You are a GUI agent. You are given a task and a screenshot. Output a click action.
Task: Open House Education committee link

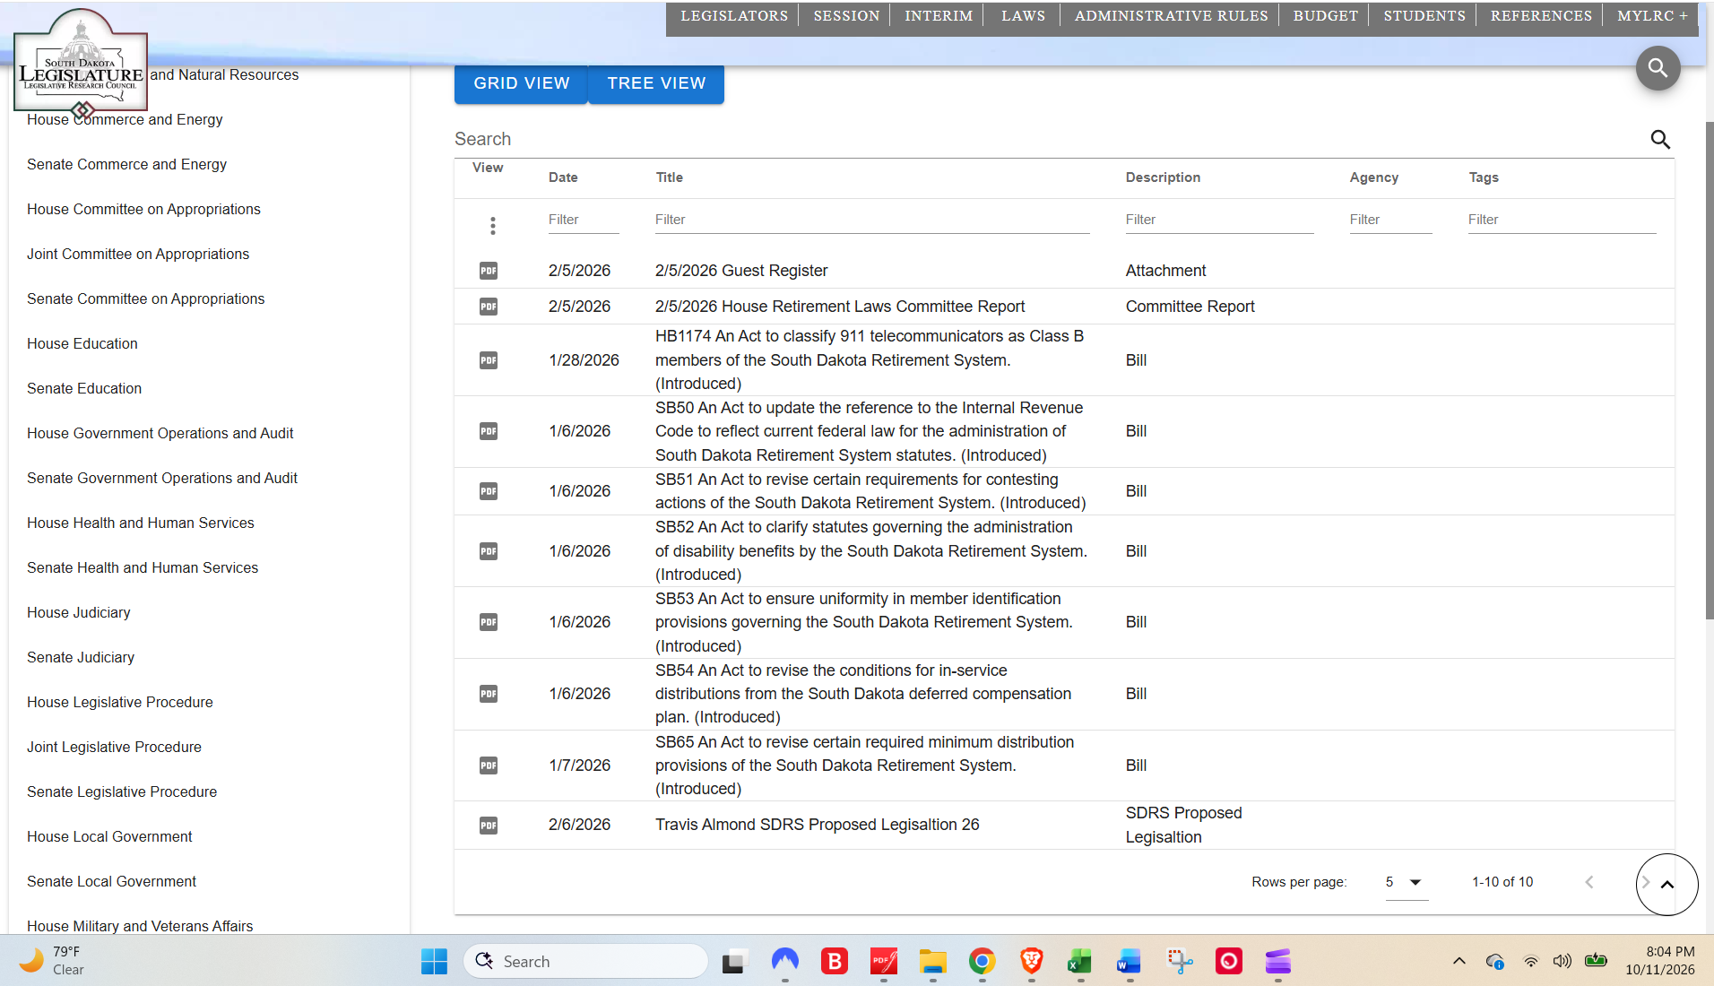(82, 343)
